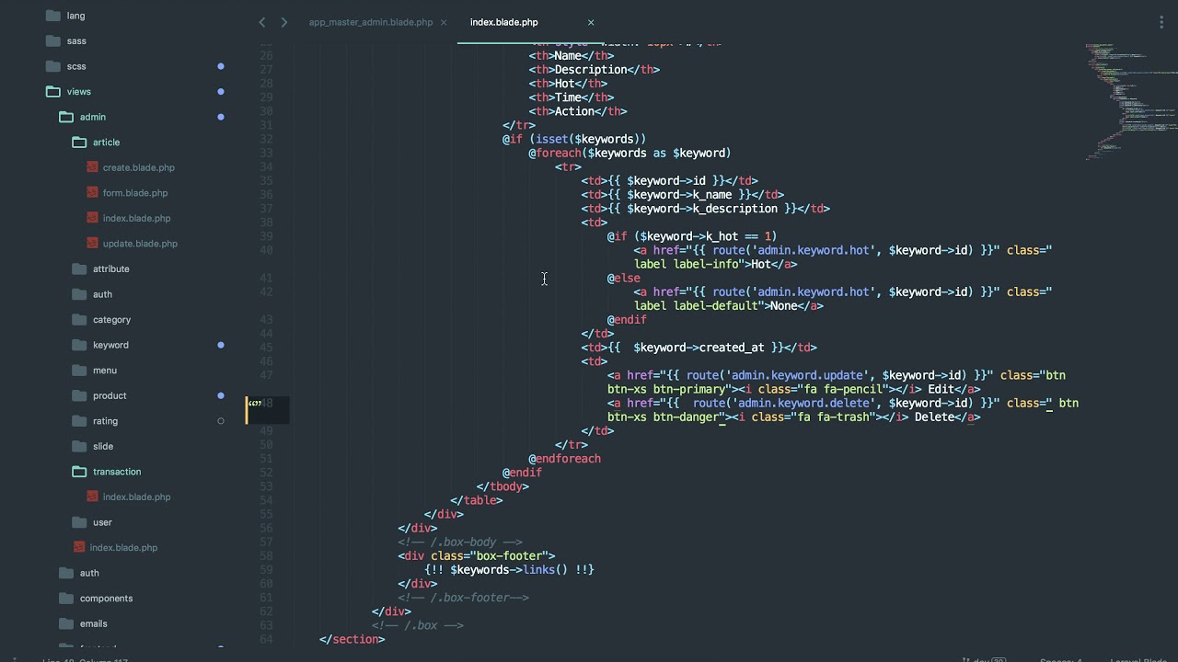Click the <th>Action</th> line
Viewport: 1178px width, 662px height.
[578, 111]
